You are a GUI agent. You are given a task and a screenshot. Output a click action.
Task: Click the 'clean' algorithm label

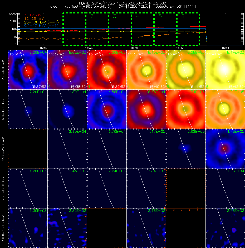click(55, 7)
